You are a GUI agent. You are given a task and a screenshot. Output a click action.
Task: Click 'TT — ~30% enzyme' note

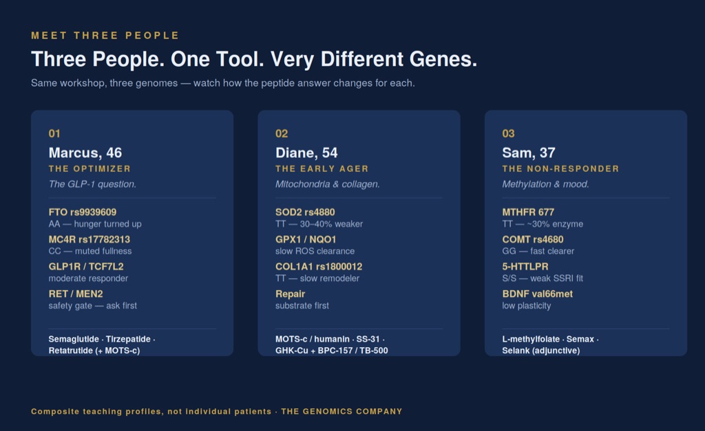[543, 224]
